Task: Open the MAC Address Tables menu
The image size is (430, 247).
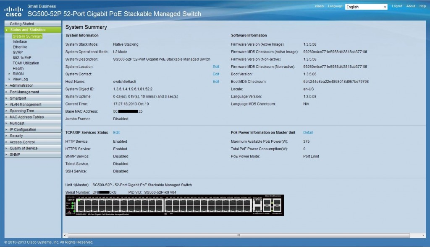Action: [33, 117]
